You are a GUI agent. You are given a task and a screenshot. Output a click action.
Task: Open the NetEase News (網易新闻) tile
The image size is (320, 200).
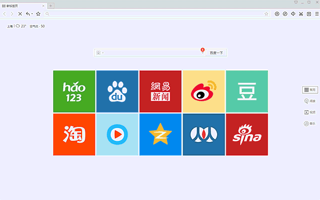[161, 91]
